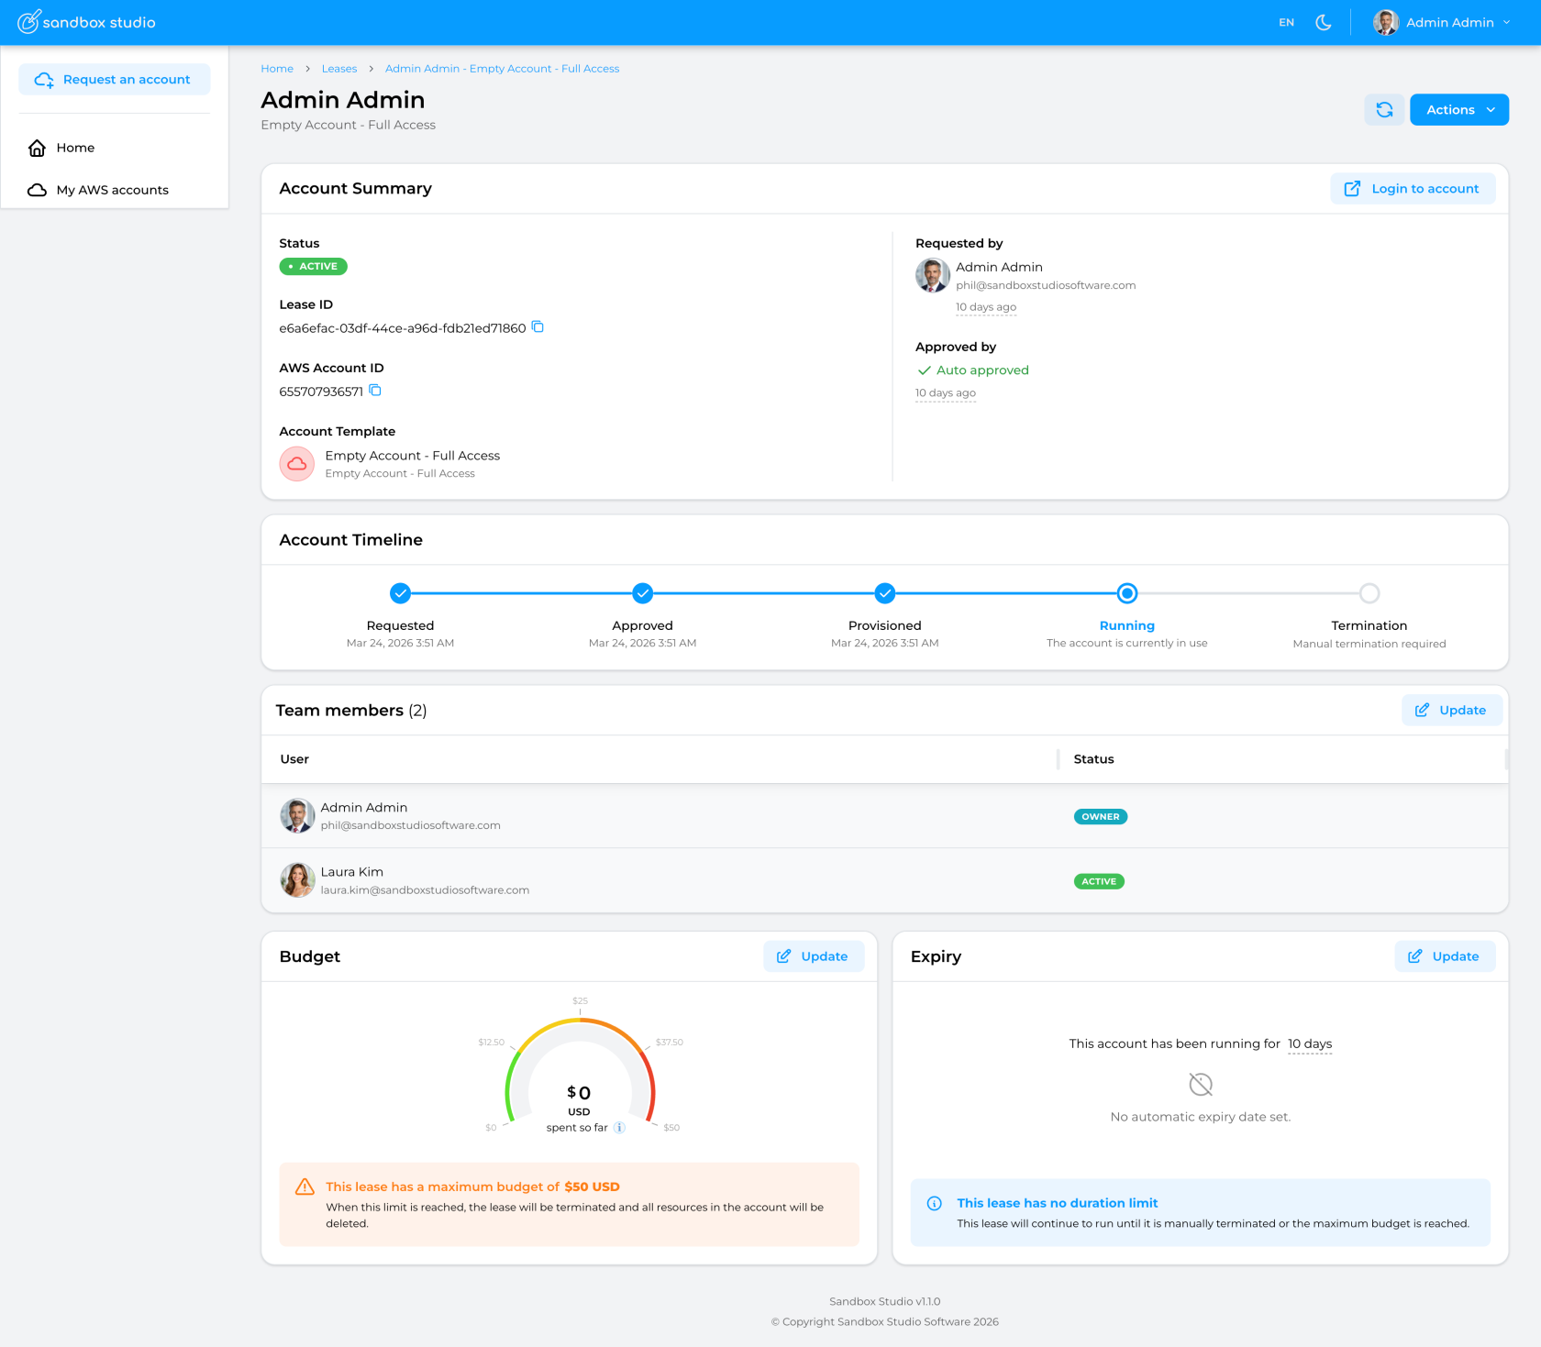
Task: Open Home in the sidebar
Action: [x=75, y=148]
